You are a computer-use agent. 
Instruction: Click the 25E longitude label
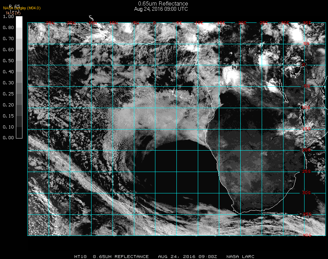pos(264,23)
